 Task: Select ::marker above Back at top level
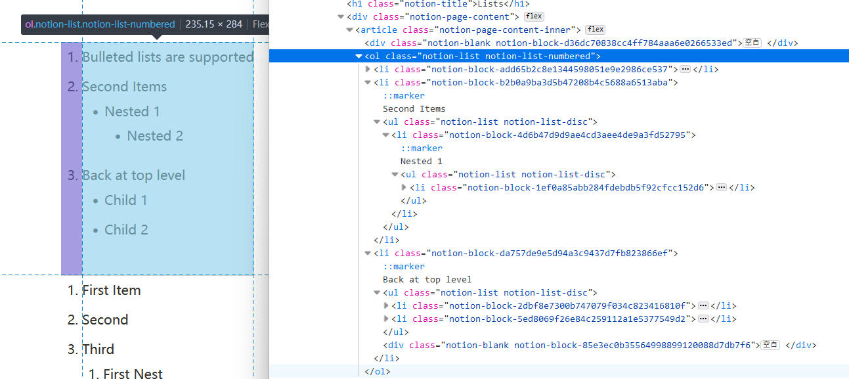pos(404,267)
